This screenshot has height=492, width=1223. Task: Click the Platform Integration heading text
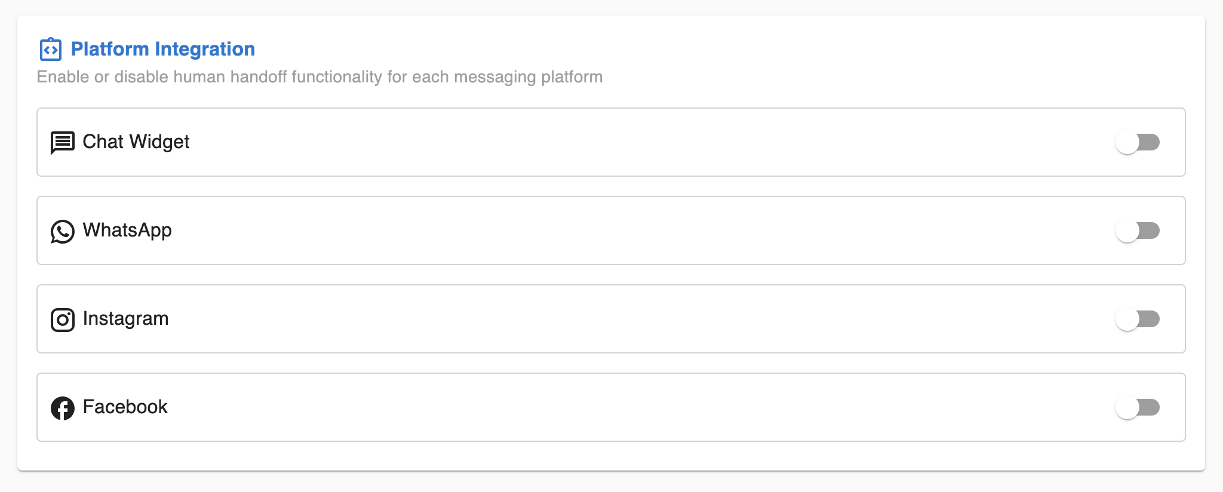163,49
